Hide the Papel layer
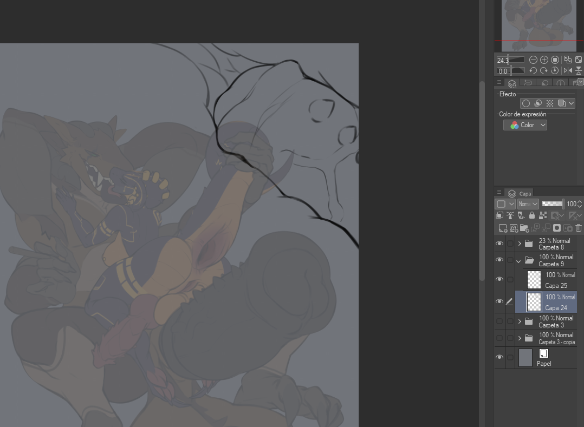 [x=499, y=357]
